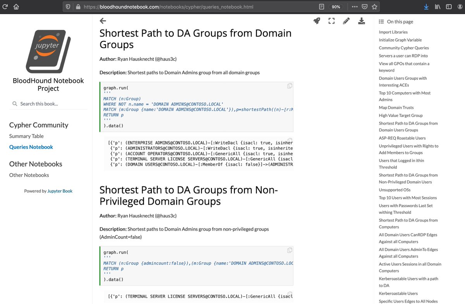Open Queries Notebook in sidebar
Screen dimensions: 465x304
click(x=31, y=147)
